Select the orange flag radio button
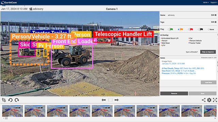The height and width of the screenshot is (122, 218). click(178, 29)
